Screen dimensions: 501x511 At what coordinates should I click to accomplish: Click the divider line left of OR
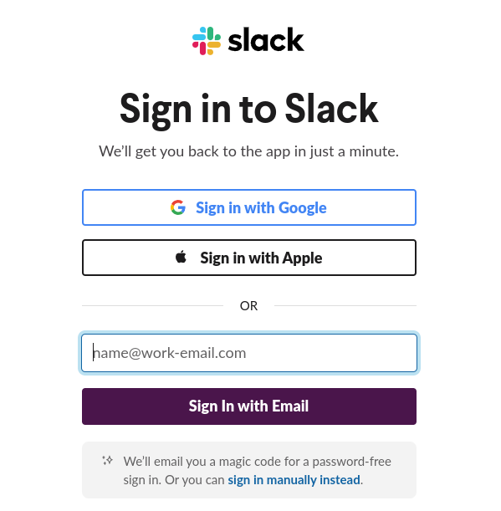(x=152, y=306)
